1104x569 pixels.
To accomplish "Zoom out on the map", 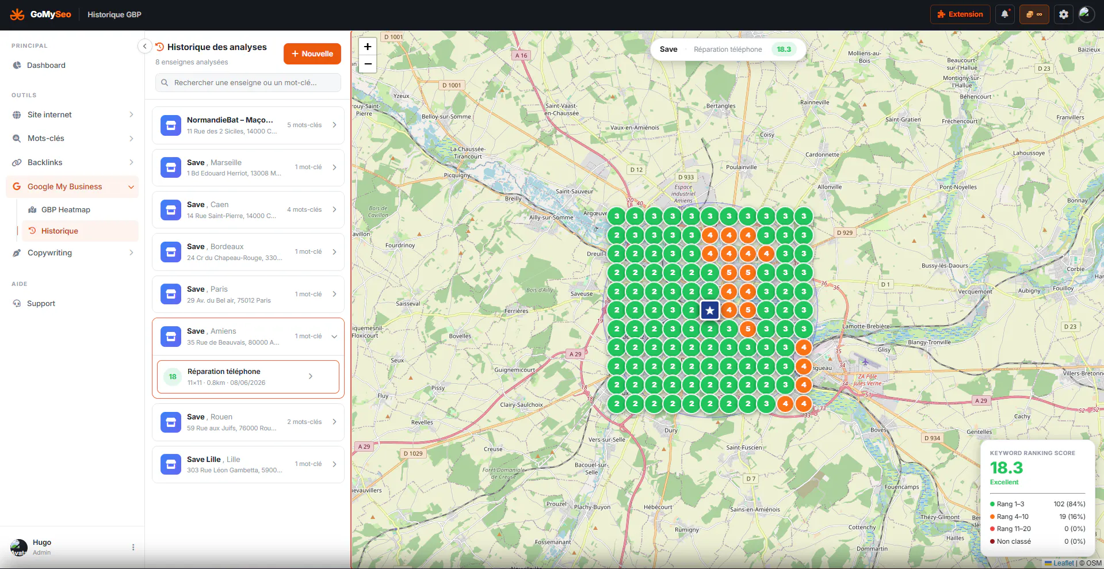I will point(368,64).
